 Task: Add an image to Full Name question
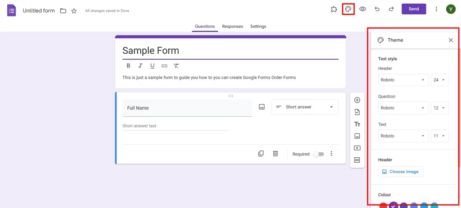coord(262,107)
